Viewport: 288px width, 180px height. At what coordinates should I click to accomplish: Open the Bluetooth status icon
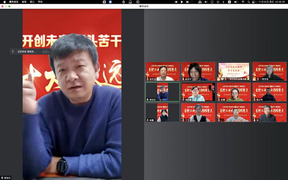click(224, 2)
